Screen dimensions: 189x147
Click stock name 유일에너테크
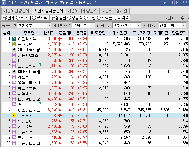coord(29,143)
